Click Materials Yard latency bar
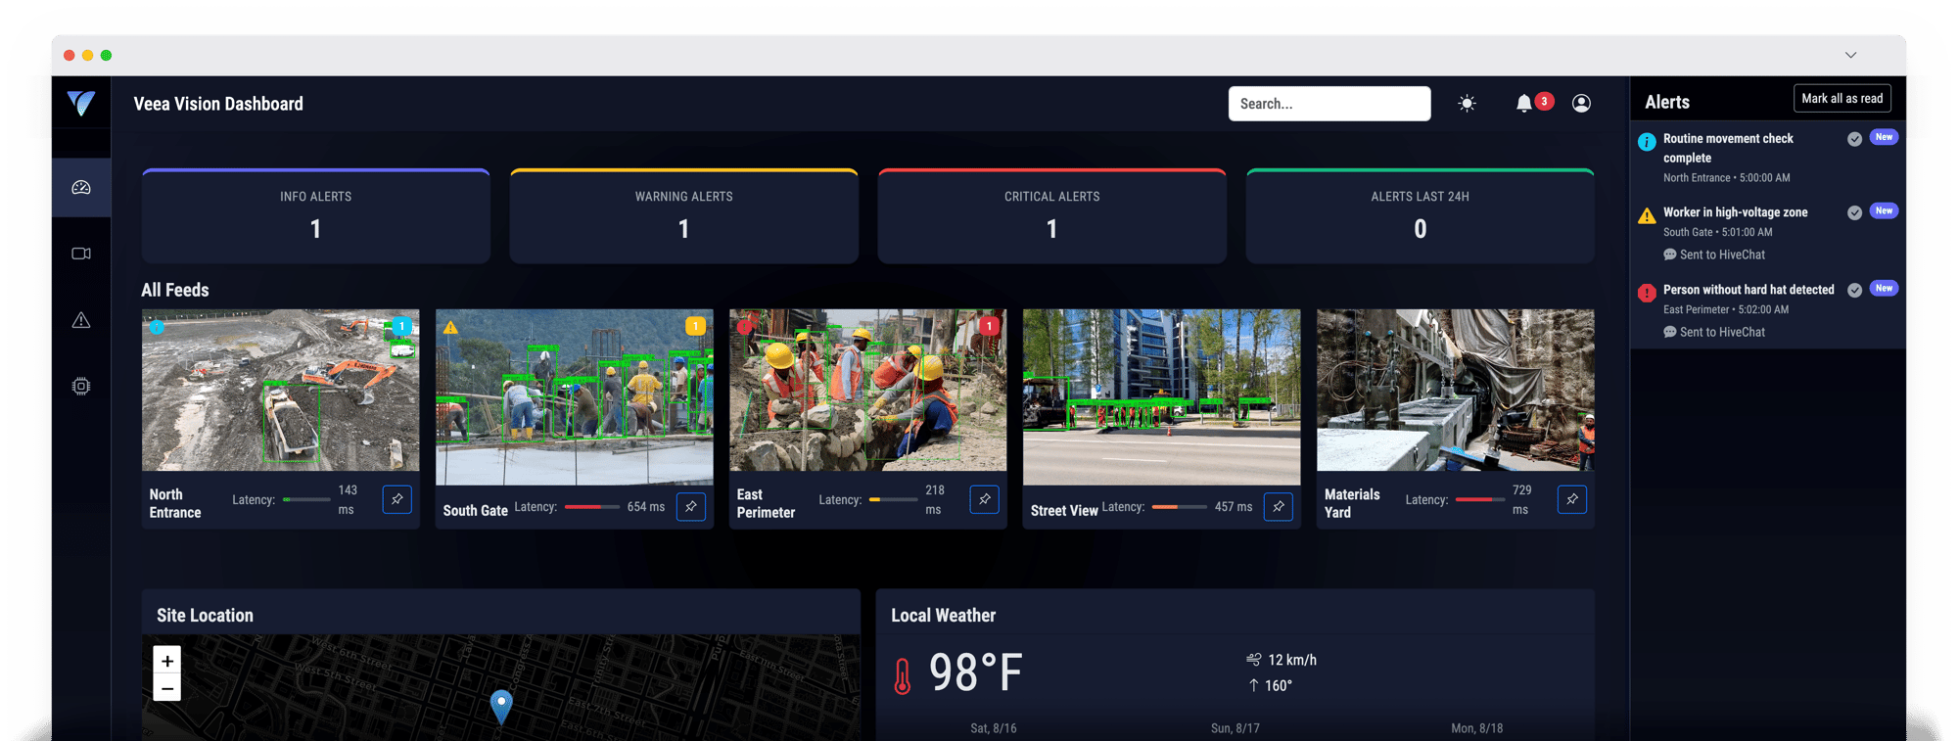Viewport: 1958px width, 741px height. click(1480, 499)
